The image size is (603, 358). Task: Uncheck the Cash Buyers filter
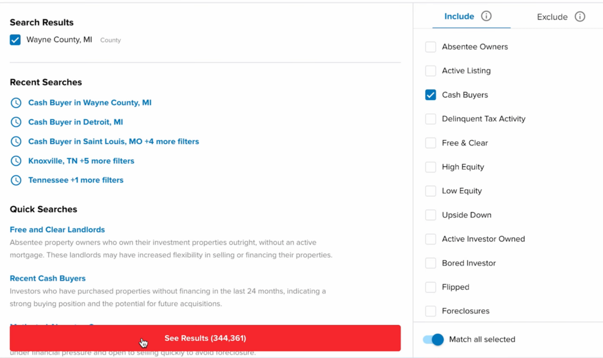pyautogui.click(x=430, y=95)
